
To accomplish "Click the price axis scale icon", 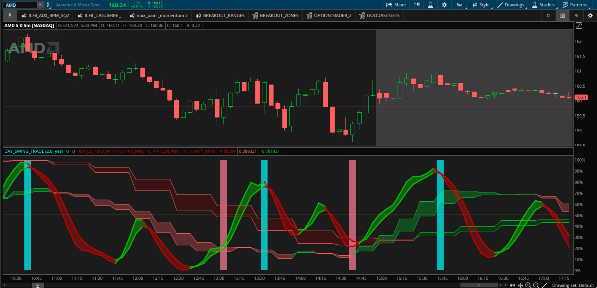I will 579,26.
